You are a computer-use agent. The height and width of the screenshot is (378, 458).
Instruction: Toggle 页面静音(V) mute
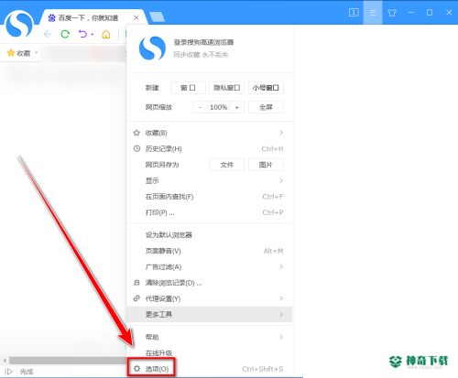tap(210, 251)
